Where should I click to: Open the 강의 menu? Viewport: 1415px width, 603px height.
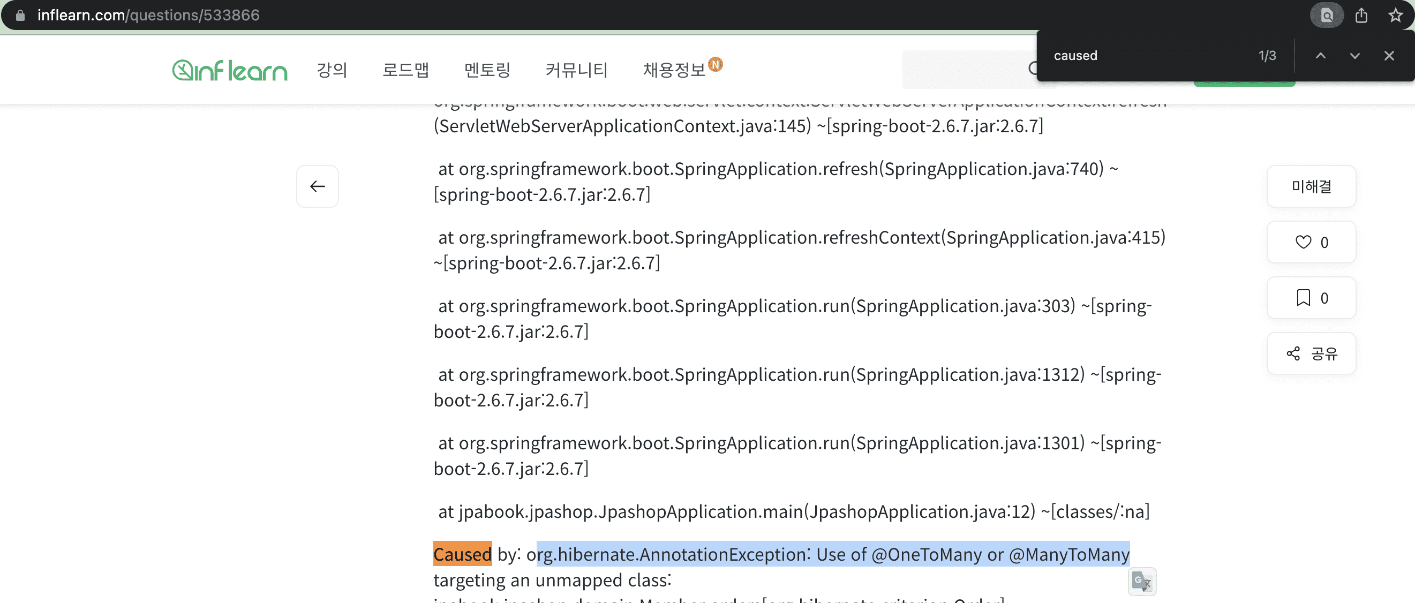tap(332, 70)
